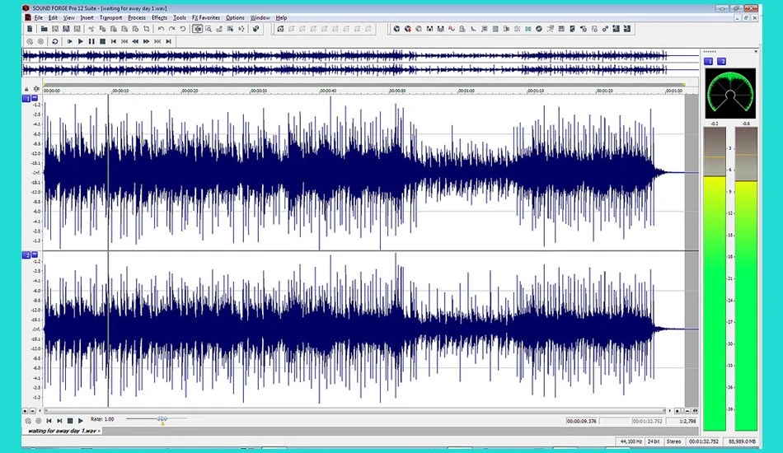Screen dimensions: 783x453
Task: Click the phase scope display
Action: 730,94
